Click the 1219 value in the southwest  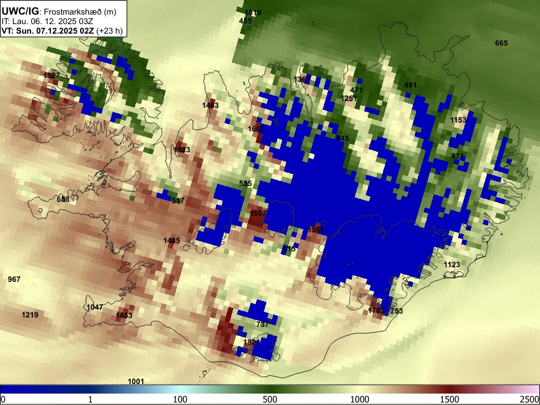[30, 314]
